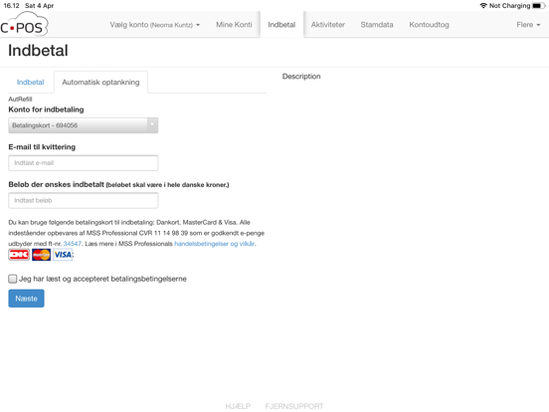Click the Description label
The image size is (549, 412).
coord(301,77)
